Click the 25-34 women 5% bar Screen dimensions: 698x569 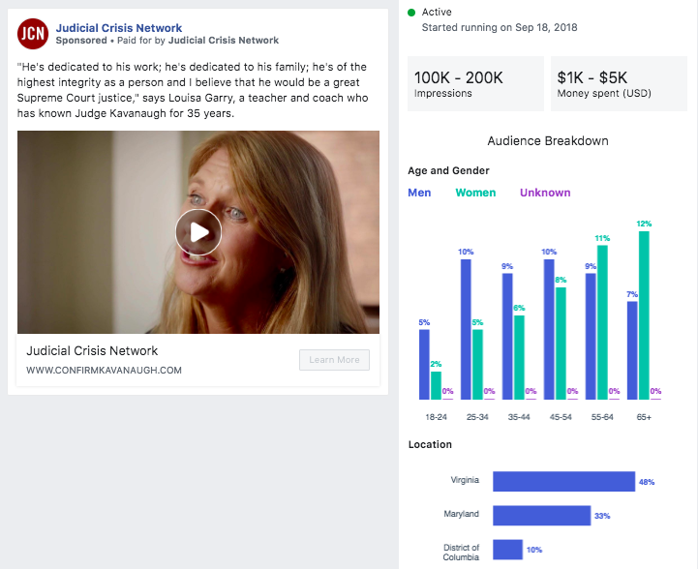(x=477, y=365)
